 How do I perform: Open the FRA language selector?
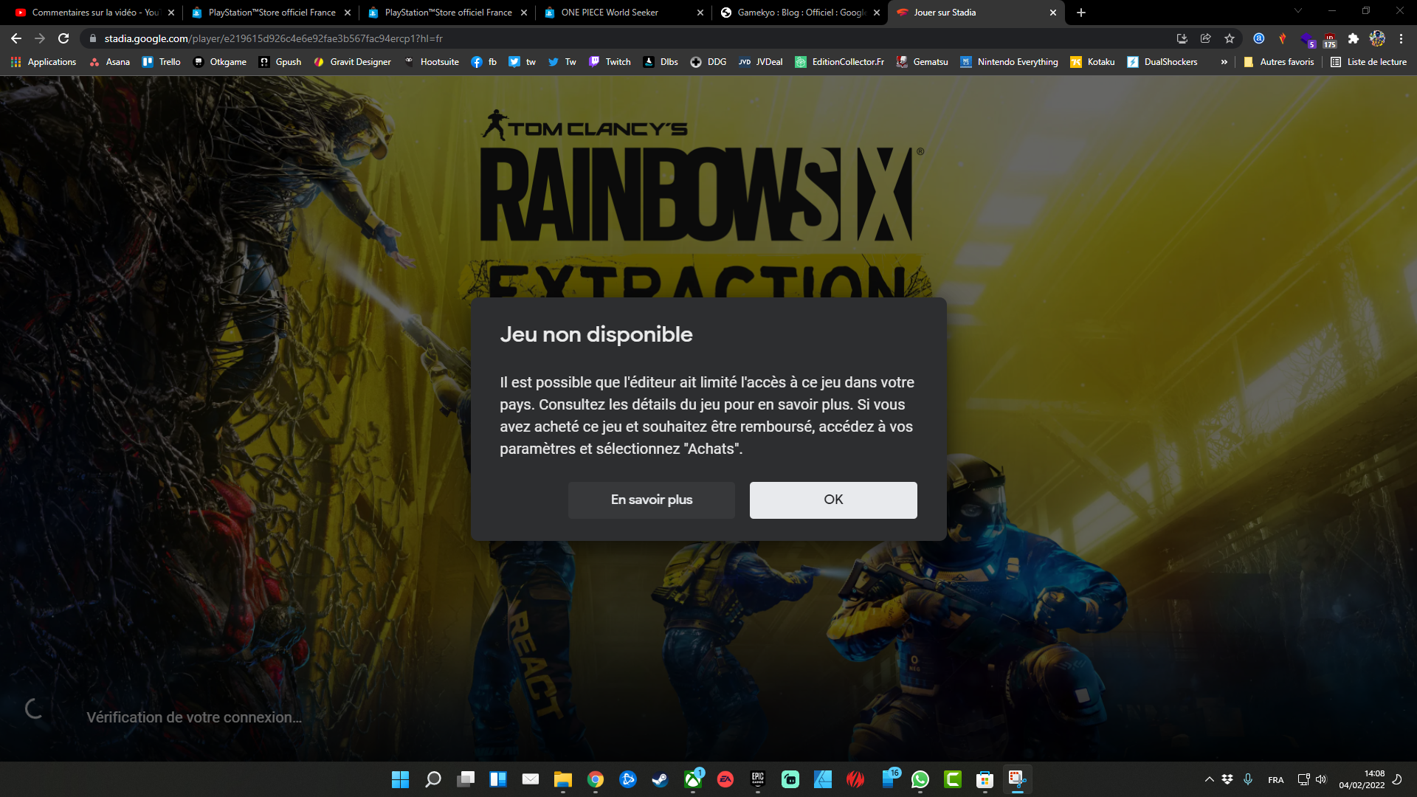point(1276,780)
